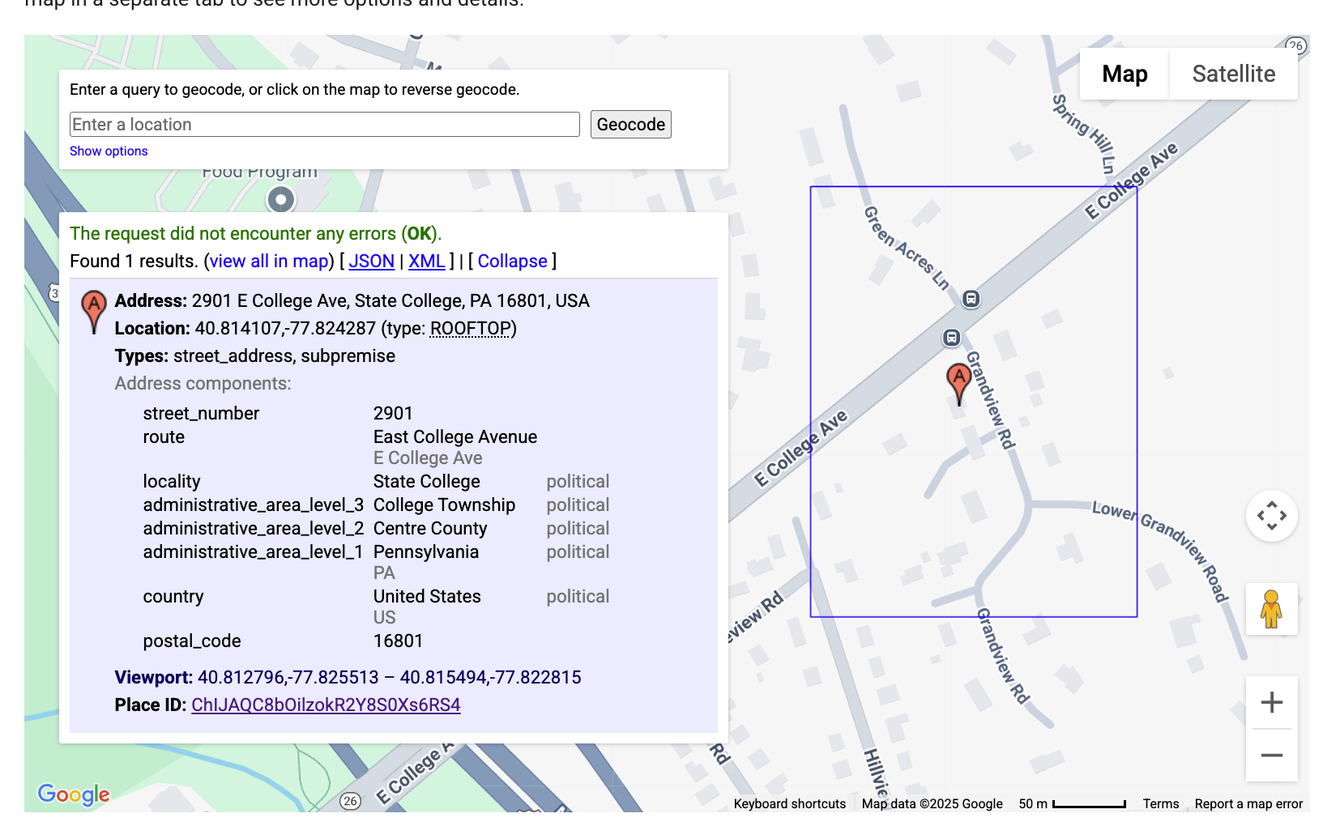The width and height of the screenshot is (1340, 839).
Task: Click the bus stop icon near Grandview Rd
Action: [x=952, y=338]
